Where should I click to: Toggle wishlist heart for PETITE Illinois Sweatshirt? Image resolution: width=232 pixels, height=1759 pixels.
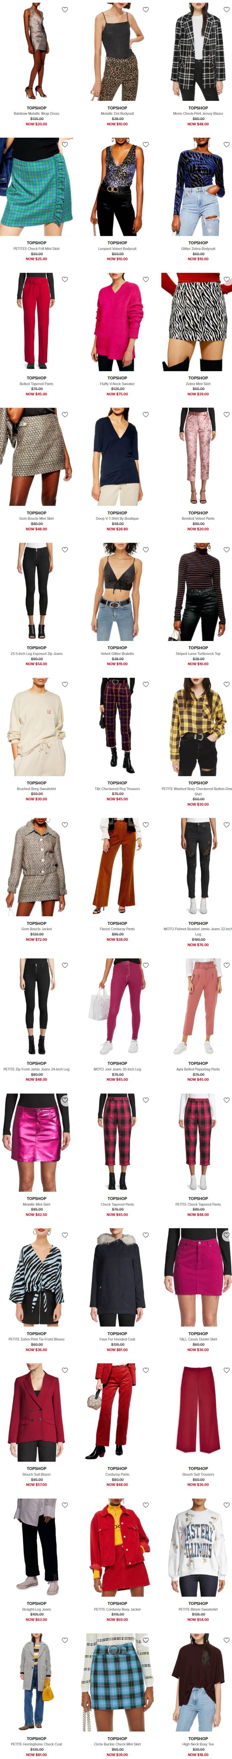(227, 1505)
